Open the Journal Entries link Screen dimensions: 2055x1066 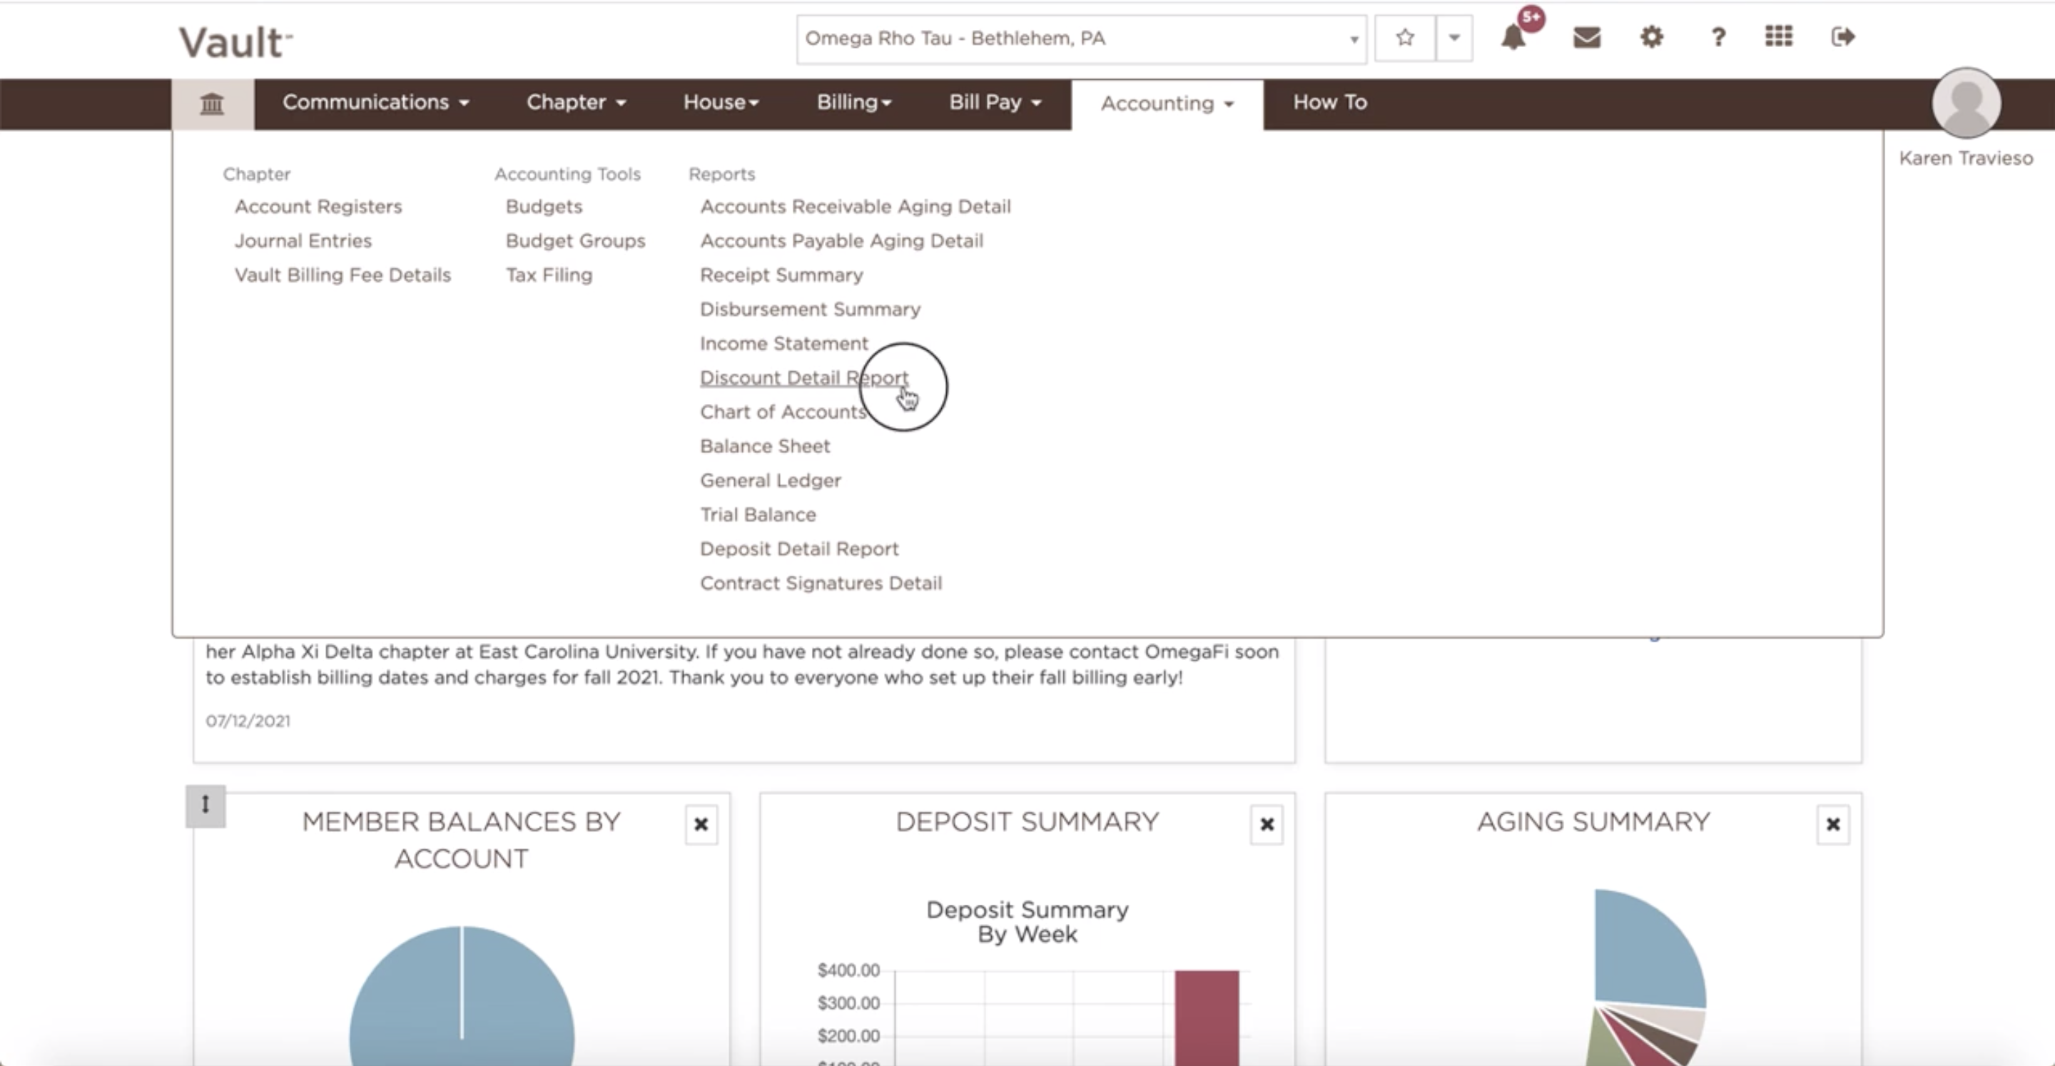303,241
